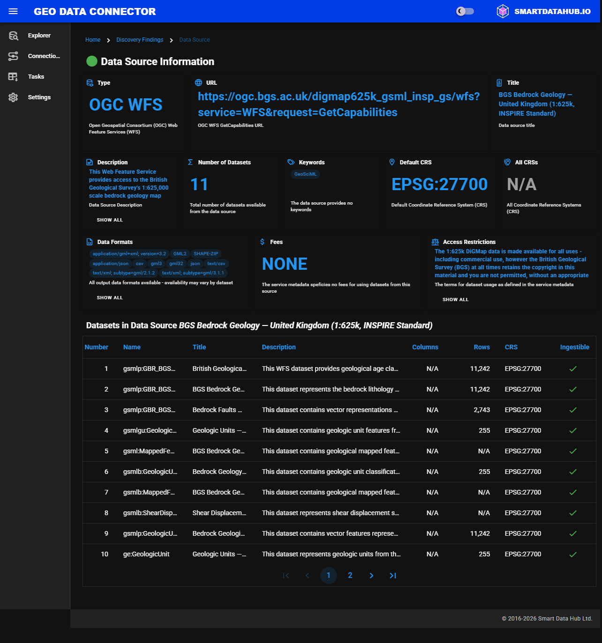Sort table by Rows column header
Screen dimensions: 602x643
click(482, 347)
